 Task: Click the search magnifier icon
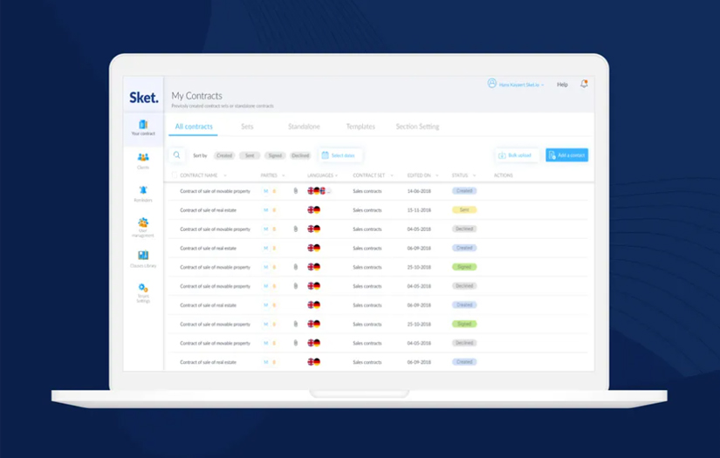tap(177, 155)
